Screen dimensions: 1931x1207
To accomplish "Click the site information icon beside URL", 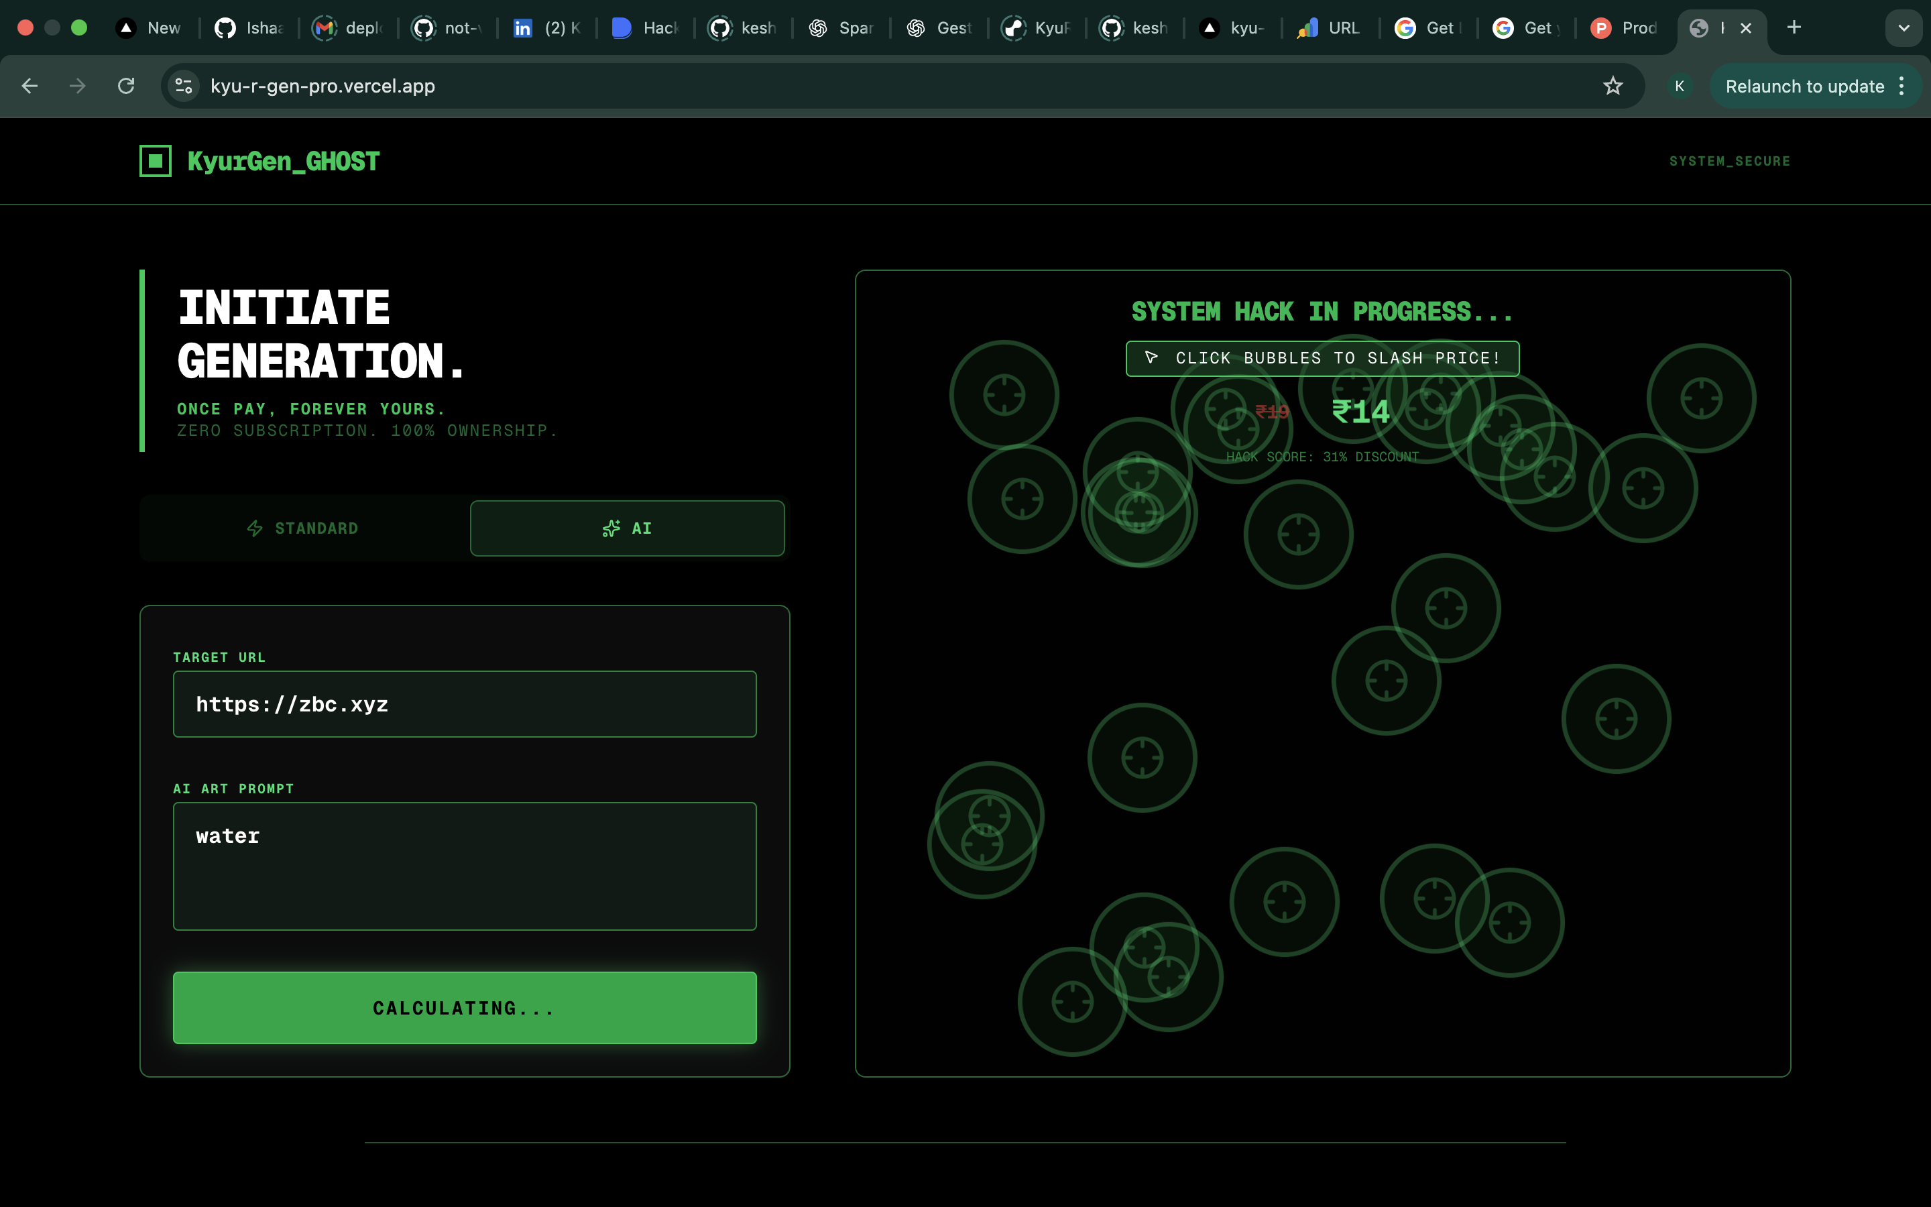I will pyautogui.click(x=184, y=87).
